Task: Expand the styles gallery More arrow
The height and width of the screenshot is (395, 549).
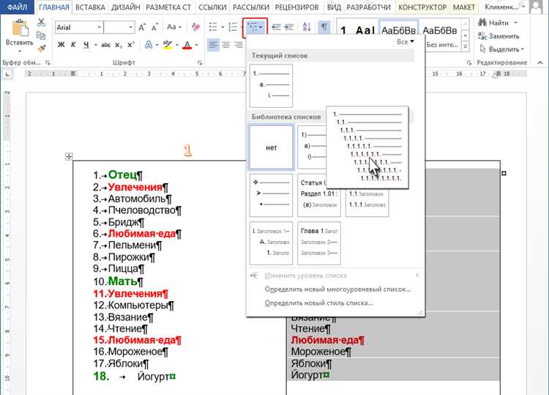Action: (466, 46)
